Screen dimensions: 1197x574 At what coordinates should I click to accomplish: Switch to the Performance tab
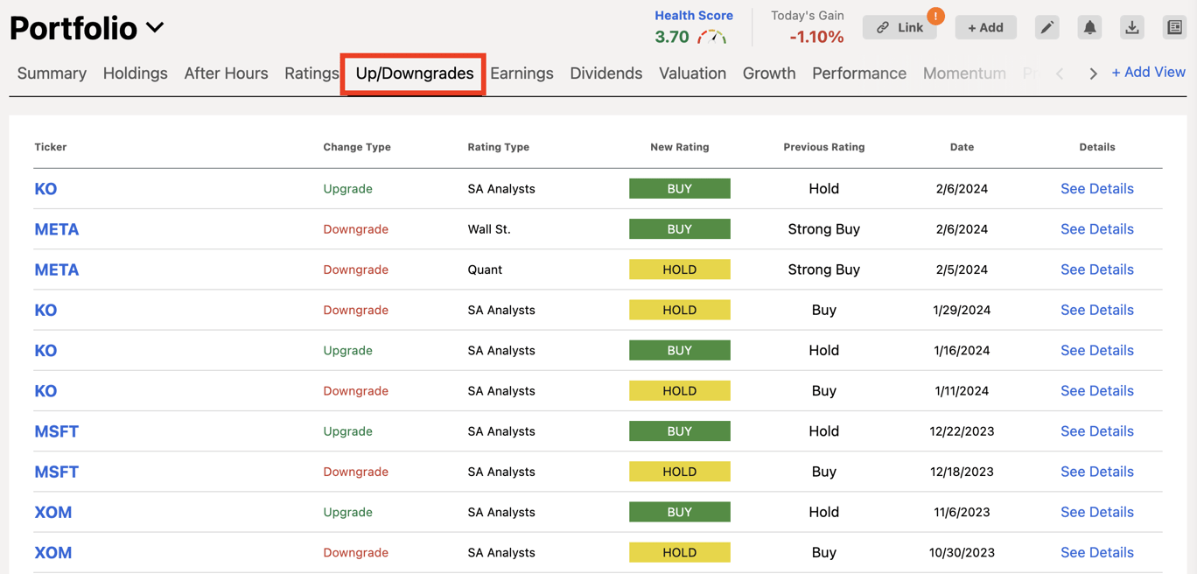click(x=858, y=73)
